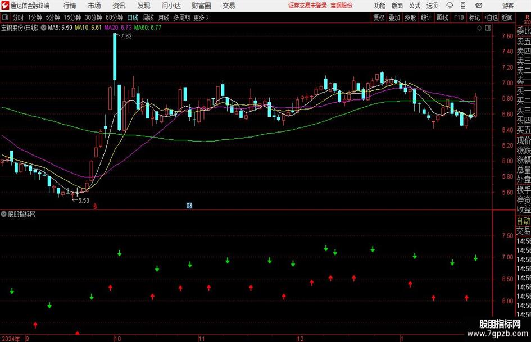This screenshot has height=342, width=531.
Task: Switch to 1分钟 period tab
Action: click(34, 17)
